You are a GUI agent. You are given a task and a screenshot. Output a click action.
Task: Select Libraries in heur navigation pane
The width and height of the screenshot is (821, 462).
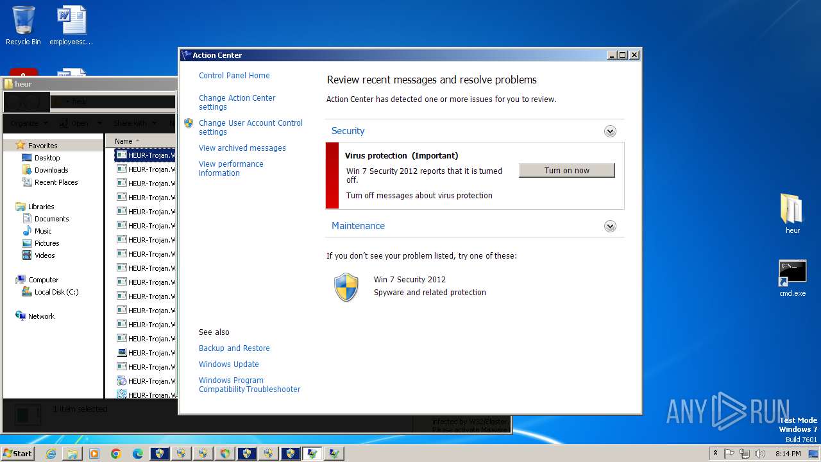41,207
